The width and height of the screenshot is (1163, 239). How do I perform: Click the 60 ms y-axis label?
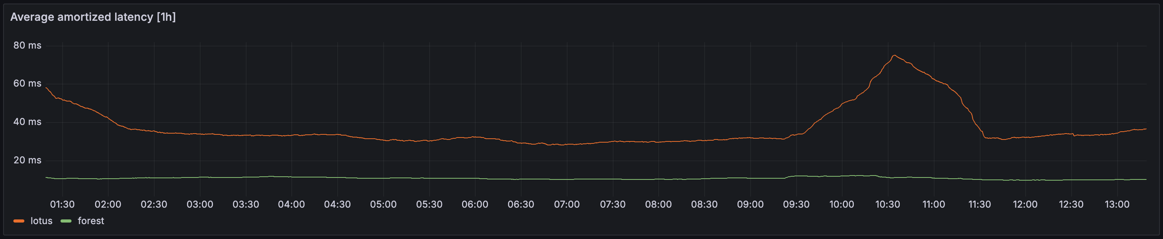[27, 84]
